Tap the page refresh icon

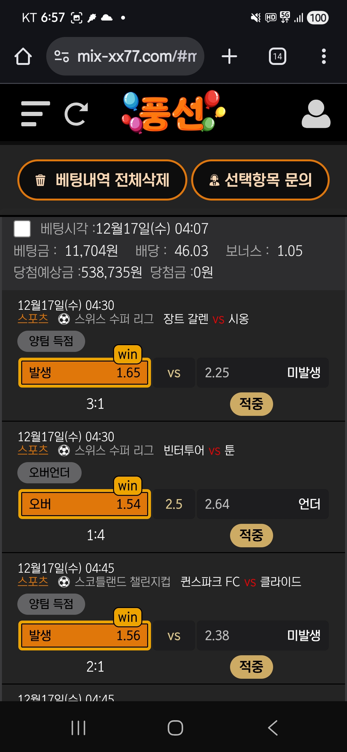(x=76, y=114)
